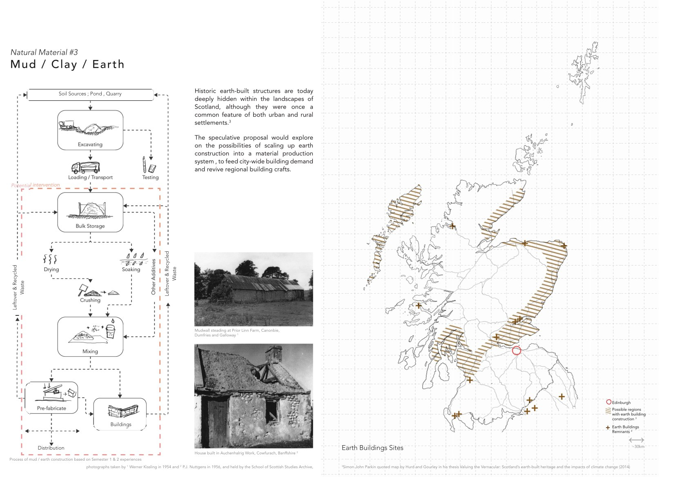The height and width of the screenshot is (477, 675).
Task: Click the ~30km scale arrow
Action: (x=637, y=440)
